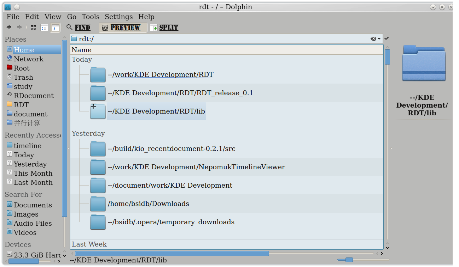
Task: Open Find search tool
Action: (x=78, y=28)
